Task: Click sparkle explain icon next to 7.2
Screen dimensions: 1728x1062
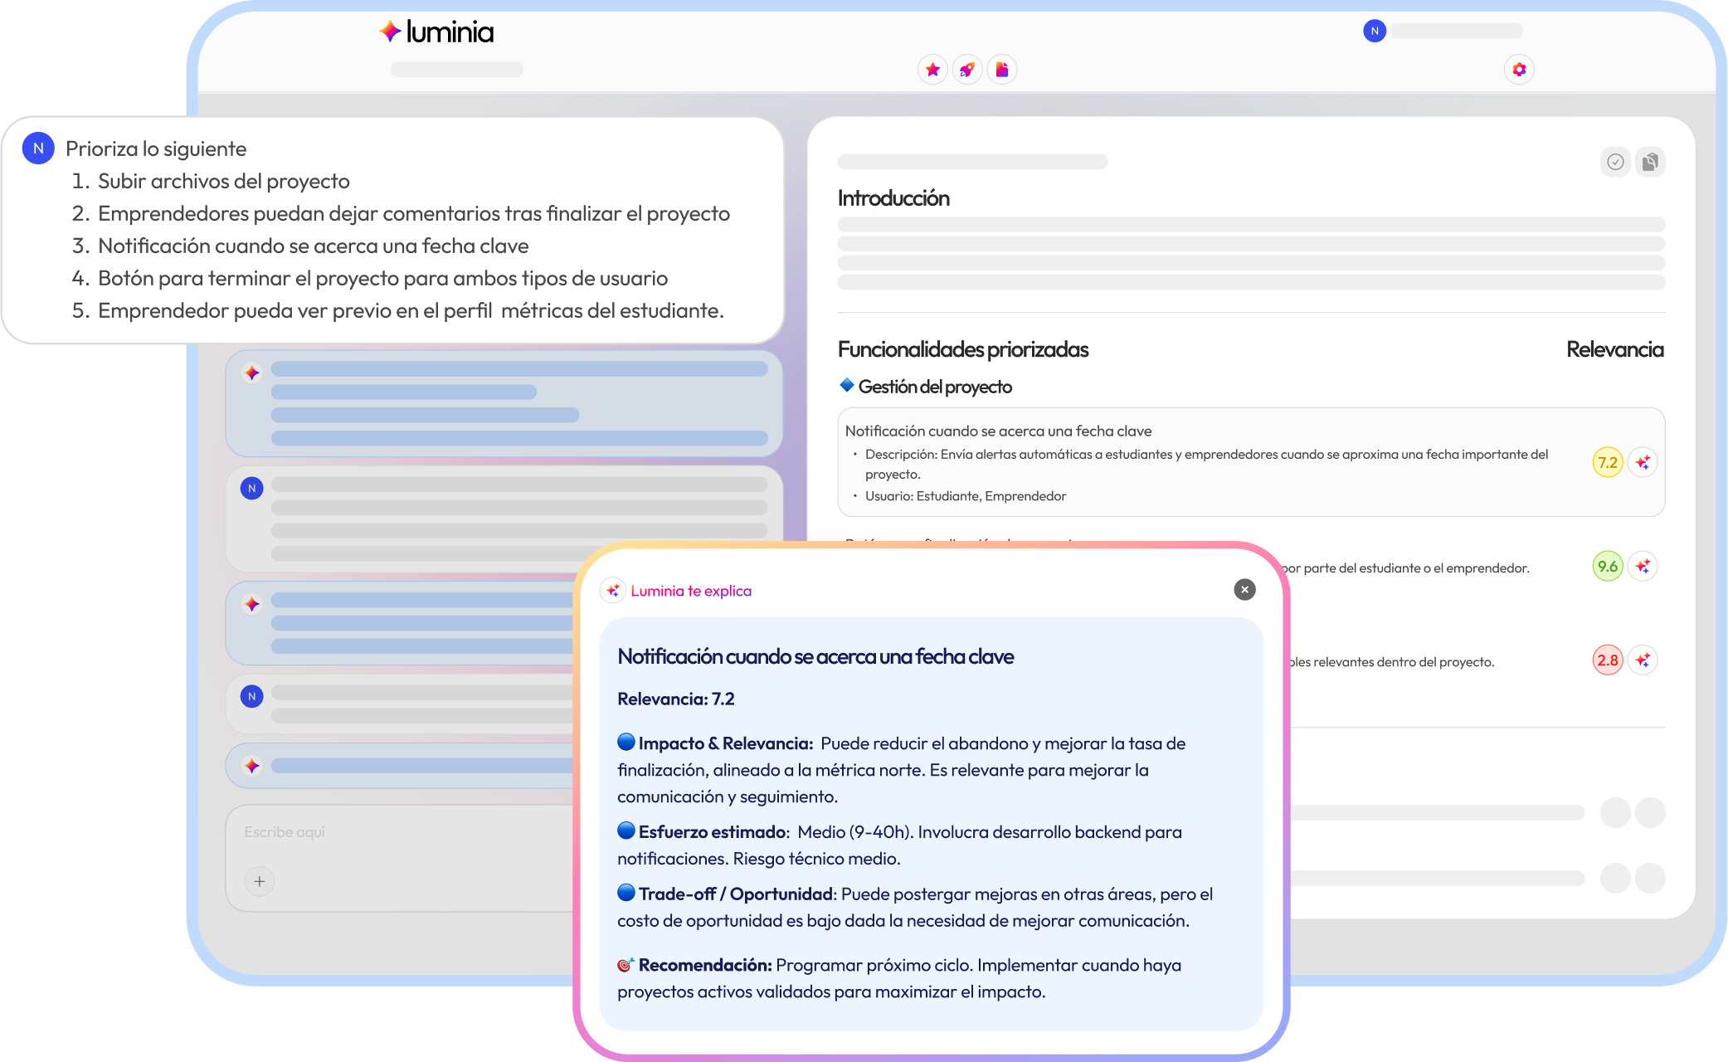Action: 1643,462
